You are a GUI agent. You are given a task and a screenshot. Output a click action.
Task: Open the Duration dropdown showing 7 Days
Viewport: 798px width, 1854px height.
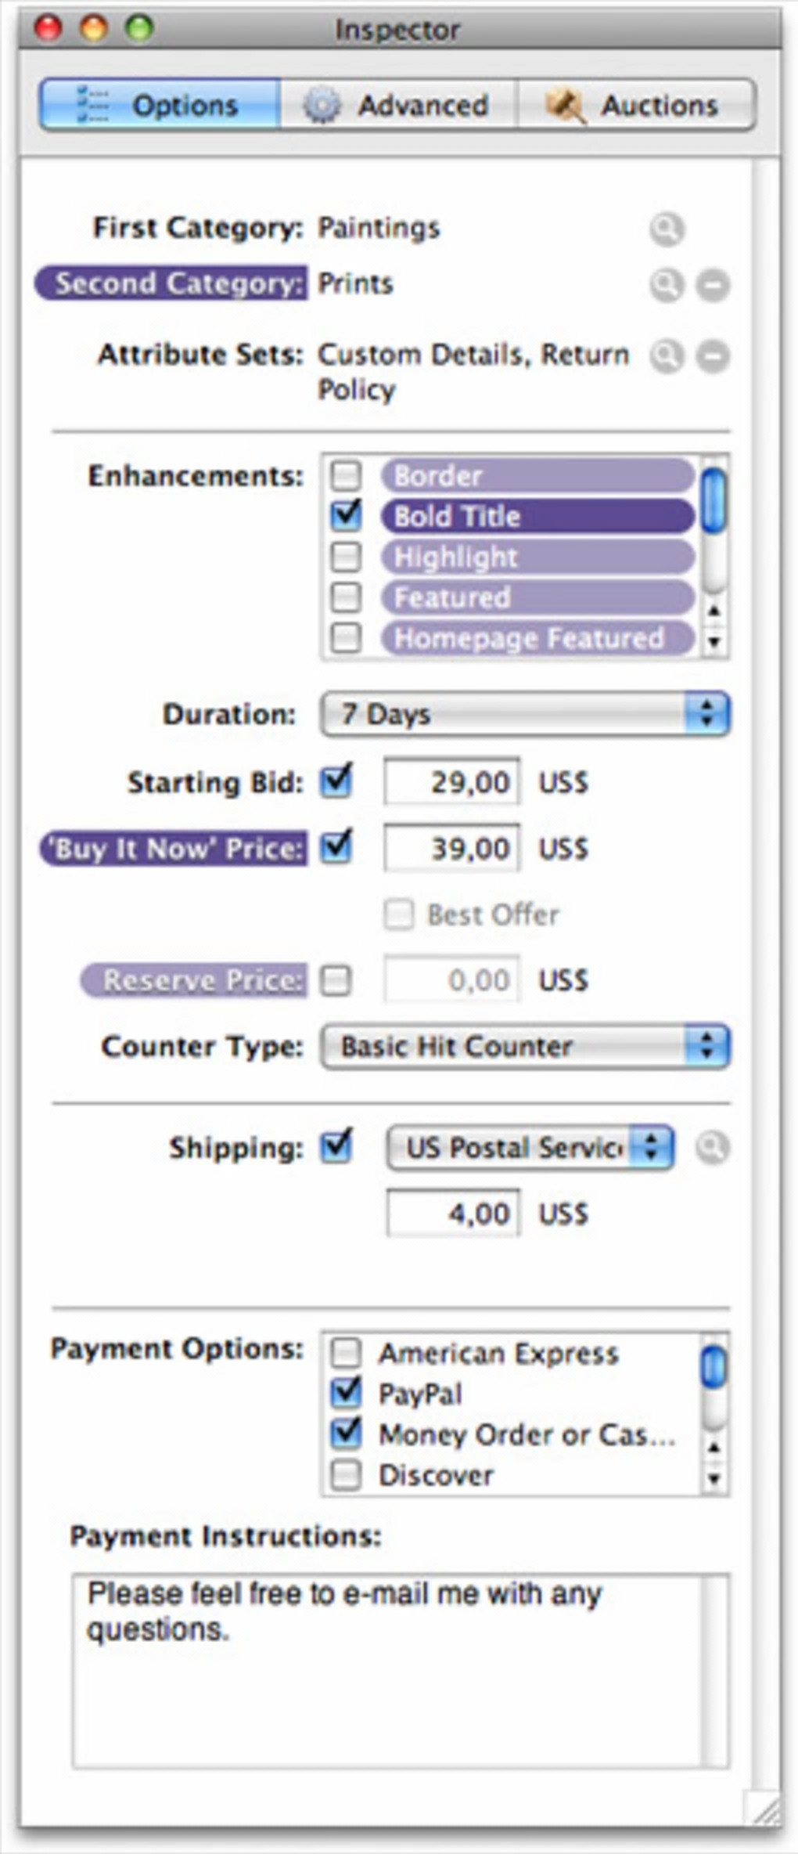point(525,714)
